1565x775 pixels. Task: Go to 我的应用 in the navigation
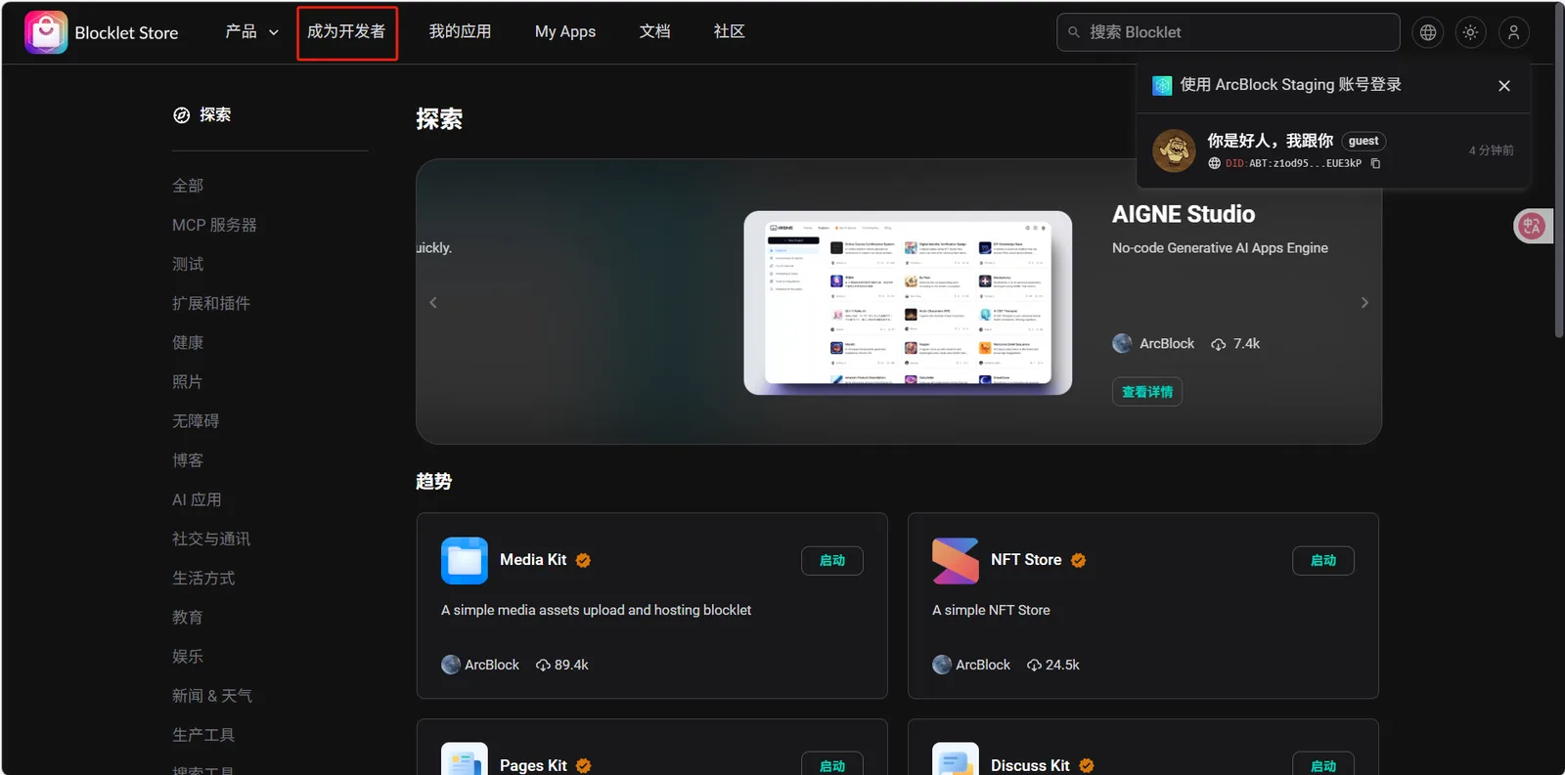point(460,32)
